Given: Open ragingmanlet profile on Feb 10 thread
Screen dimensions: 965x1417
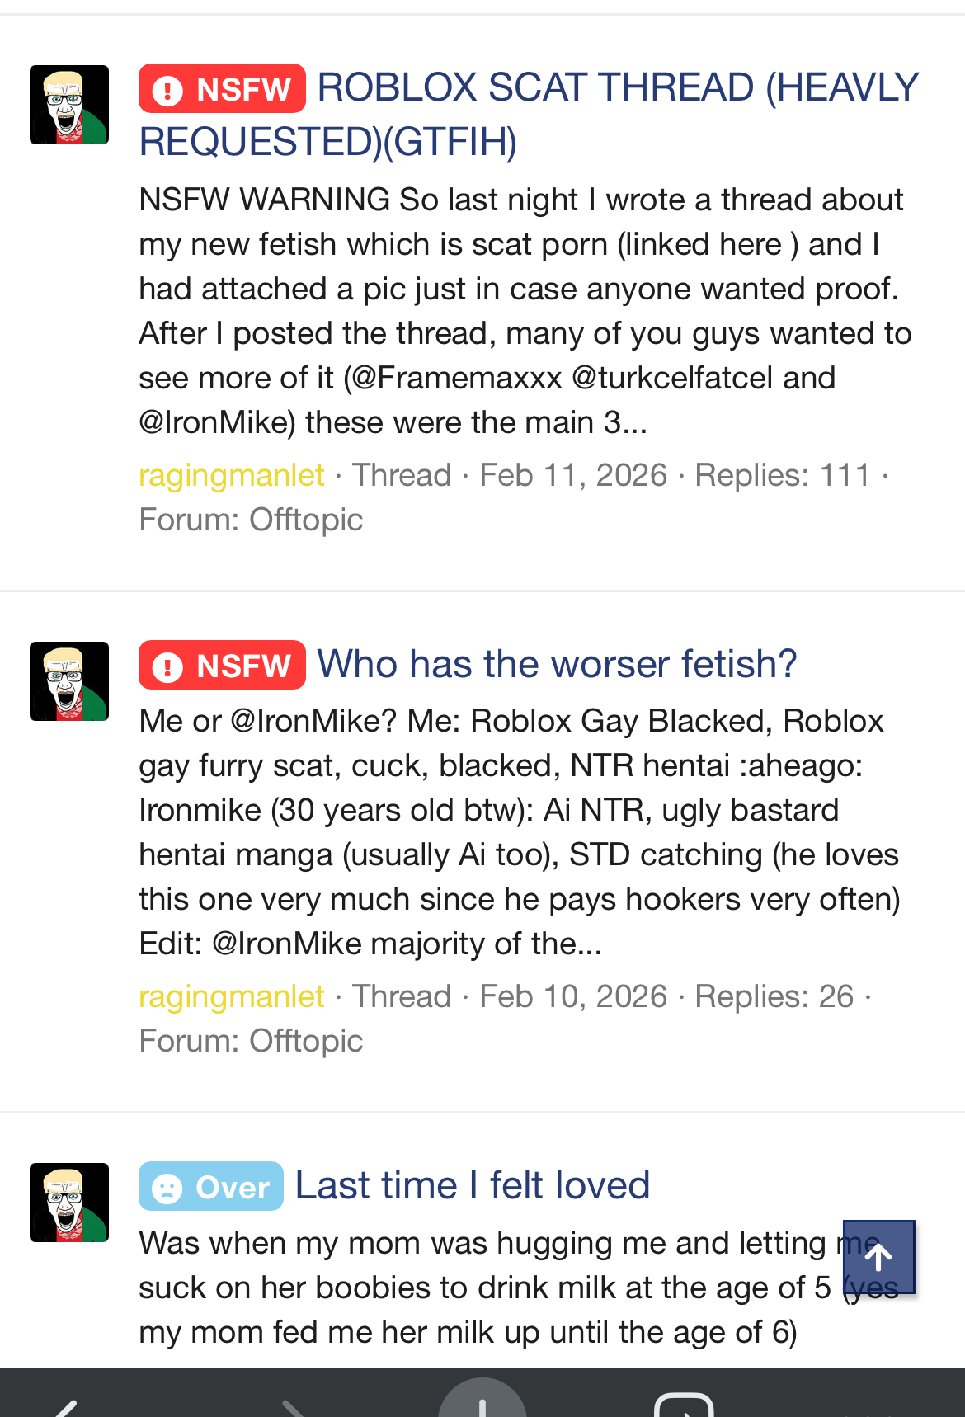Looking at the screenshot, I should pyautogui.click(x=231, y=996).
